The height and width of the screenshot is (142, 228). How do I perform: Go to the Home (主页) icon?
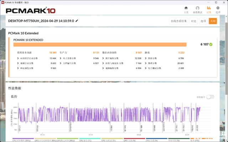(186, 10)
